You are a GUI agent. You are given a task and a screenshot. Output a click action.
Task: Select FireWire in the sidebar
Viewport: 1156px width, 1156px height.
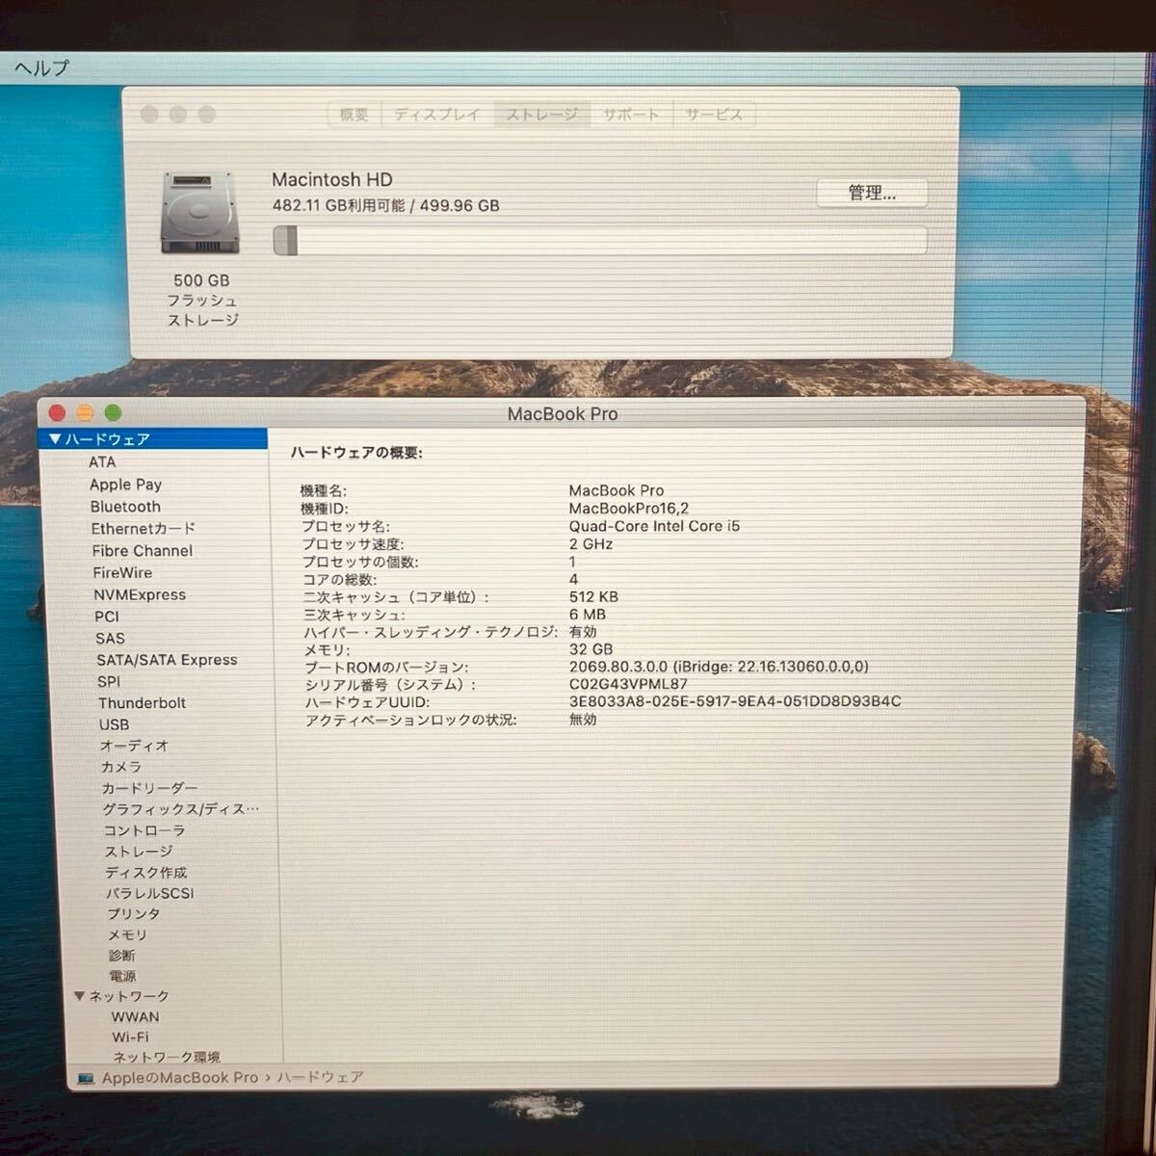coord(122,573)
